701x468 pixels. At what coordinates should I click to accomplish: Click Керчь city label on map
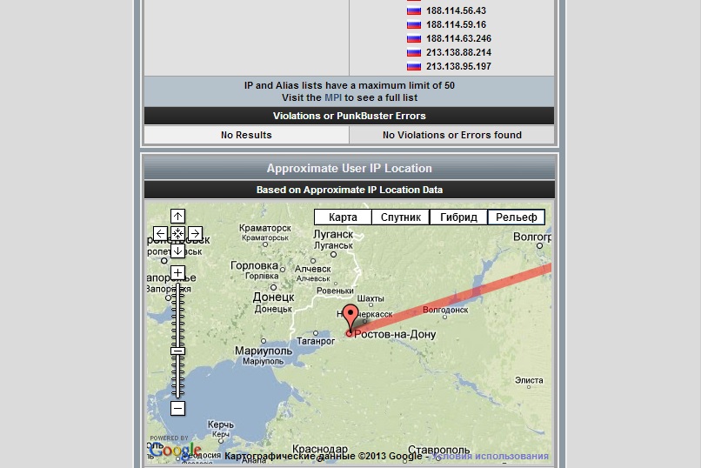221,425
